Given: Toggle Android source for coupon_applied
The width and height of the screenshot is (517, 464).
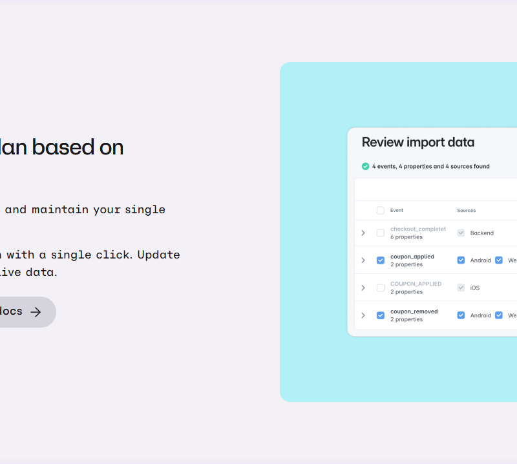Looking at the screenshot, I should click(461, 260).
